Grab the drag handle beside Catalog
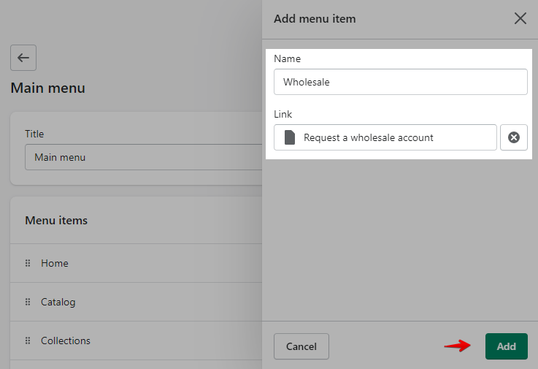Image resolution: width=538 pixels, height=369 pixels. (28, 302)
